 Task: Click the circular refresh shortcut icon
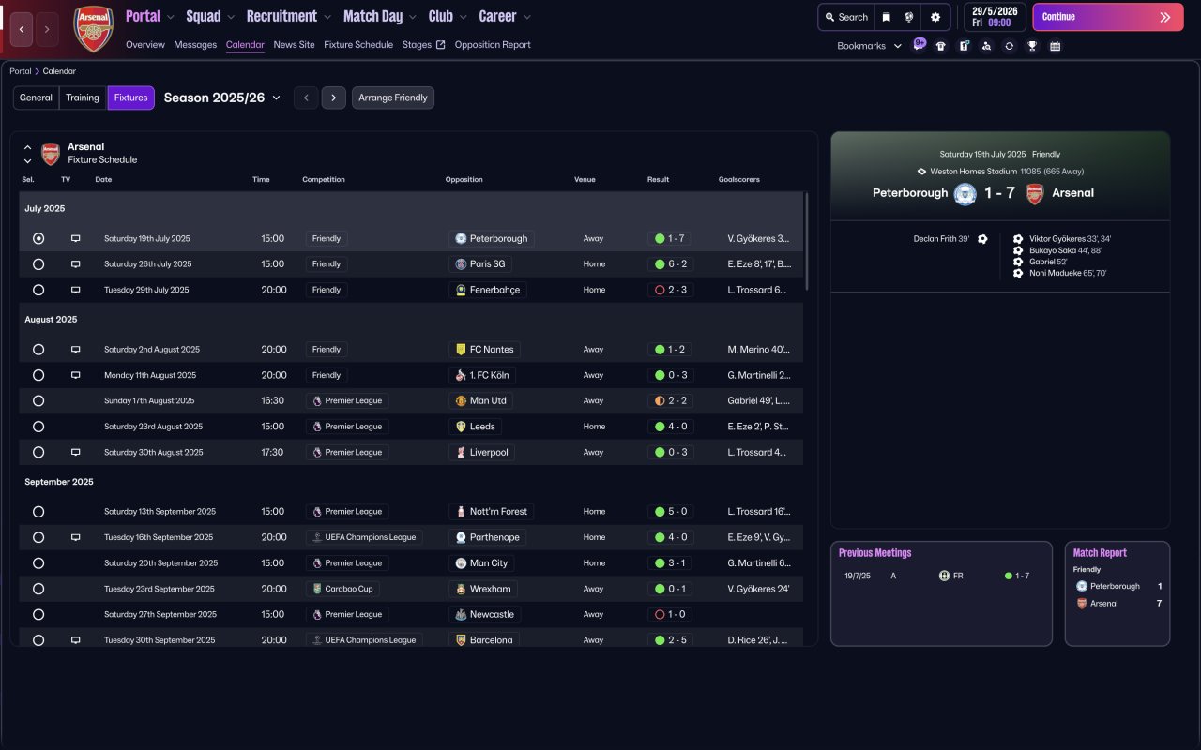tap(1009, 46)
